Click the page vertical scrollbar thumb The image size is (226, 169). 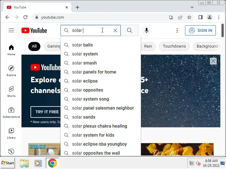223,30
